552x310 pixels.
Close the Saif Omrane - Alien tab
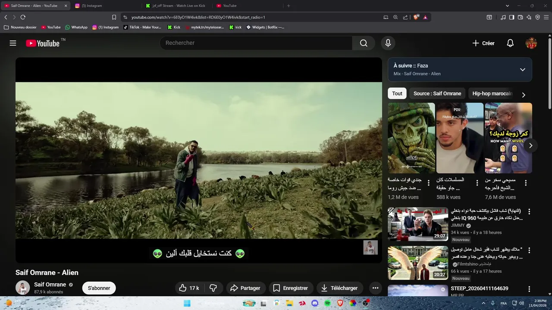point(66,6)
